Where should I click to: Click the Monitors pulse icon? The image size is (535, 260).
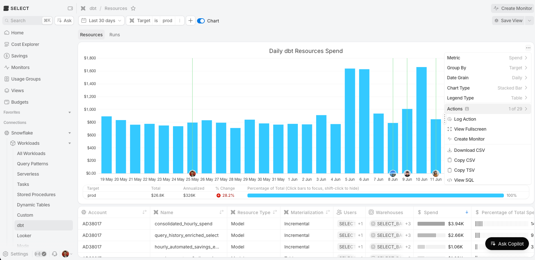click(7, 67)
